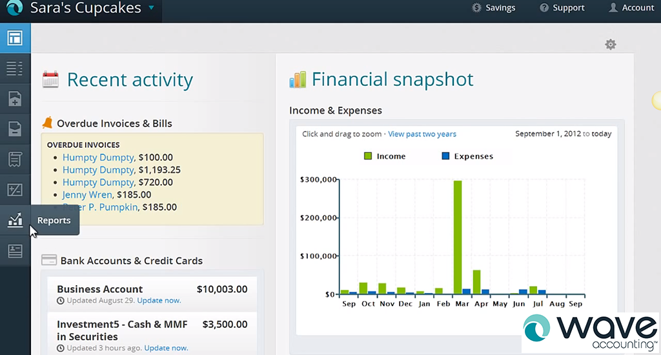Click the View past two years link

(422, 134)
